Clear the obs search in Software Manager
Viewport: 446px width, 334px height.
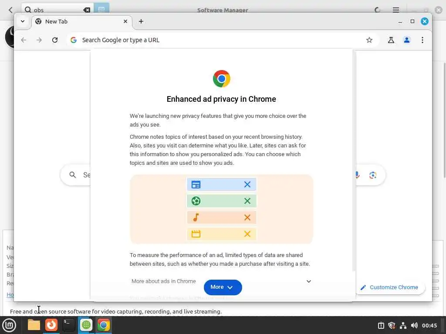click(x=87, y=10)
